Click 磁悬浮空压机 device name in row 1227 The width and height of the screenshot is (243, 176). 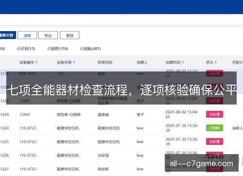pos(68,169)
